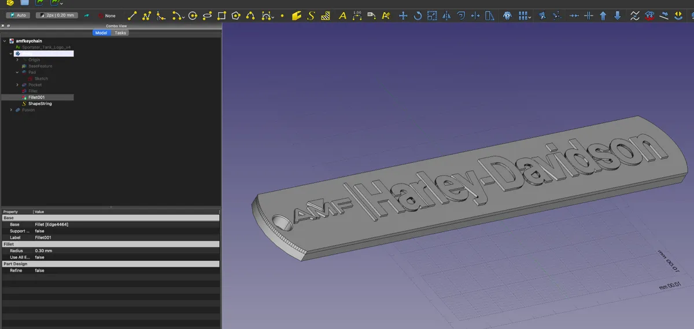Screen dimensions: 694x329
Task: Select the Downgrade arrow tool
Action: click(618, 16)
